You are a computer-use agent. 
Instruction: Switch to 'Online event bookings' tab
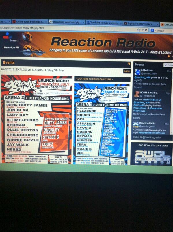[x=29, y=22]
